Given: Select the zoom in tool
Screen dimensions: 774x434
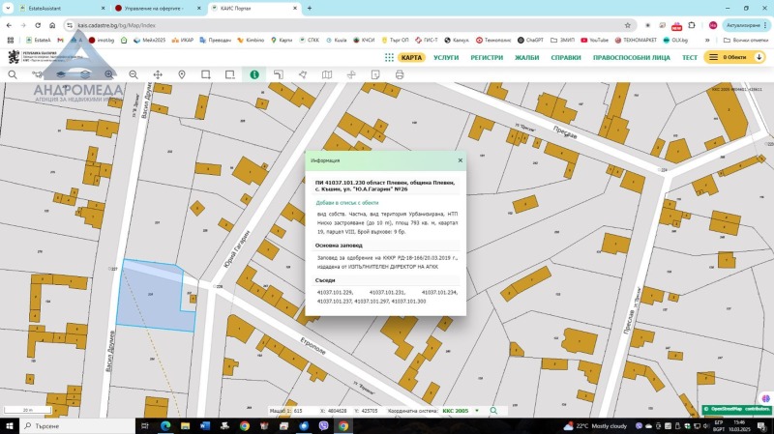Looking at the screenshot, I should (x=109, y=74).
